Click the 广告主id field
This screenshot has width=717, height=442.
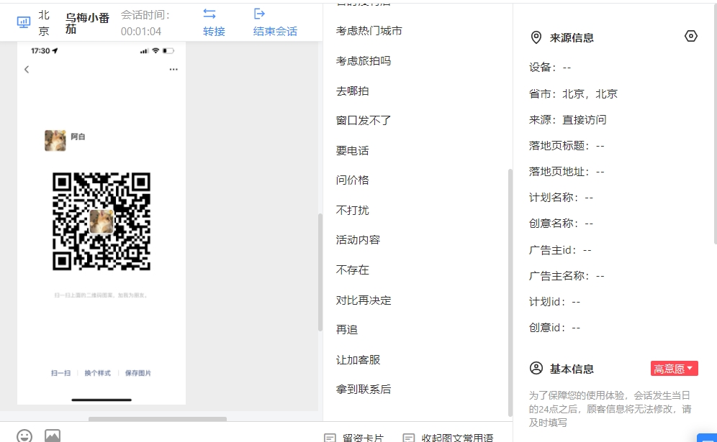tap(561, 250)
